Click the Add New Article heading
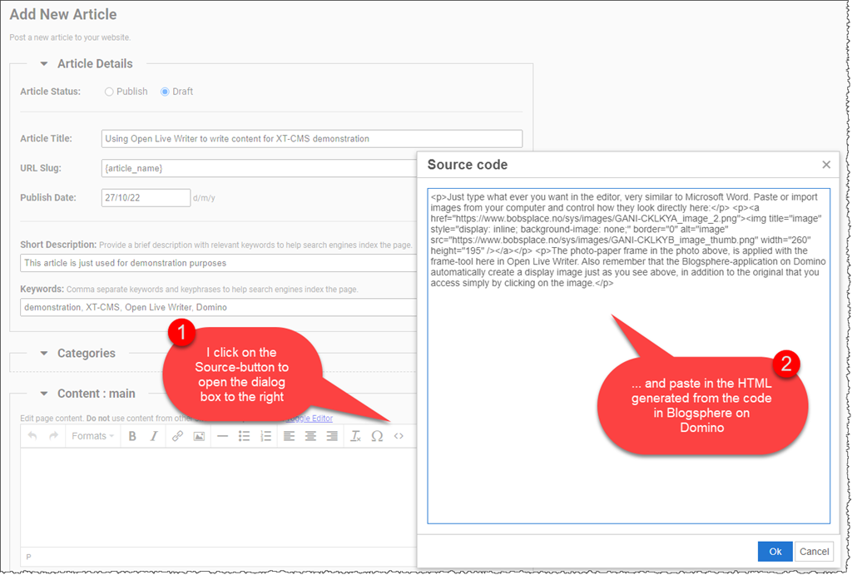The width and height of the screenshot is (852, 575). (63, 14)
